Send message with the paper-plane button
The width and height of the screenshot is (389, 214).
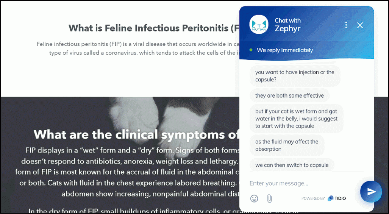pos(371,192)
